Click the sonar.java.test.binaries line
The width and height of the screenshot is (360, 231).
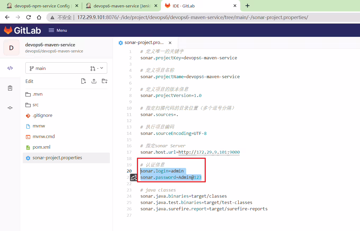coord(196,202)
